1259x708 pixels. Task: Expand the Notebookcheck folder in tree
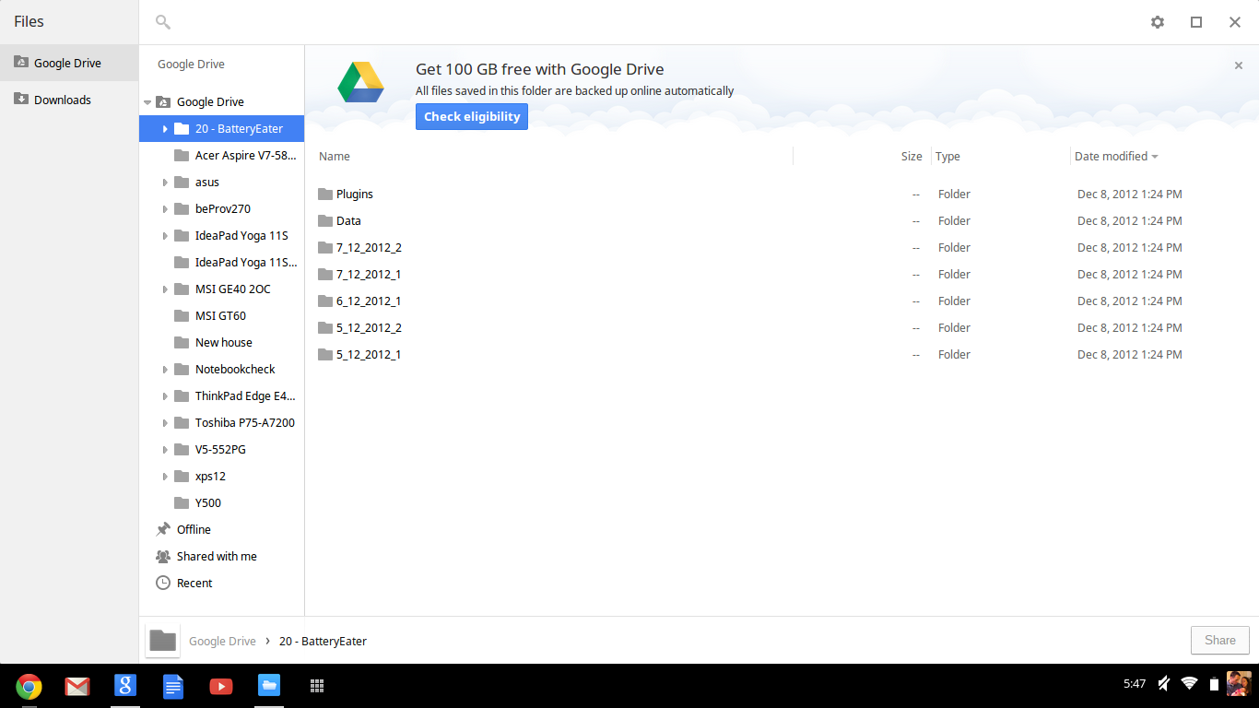coord(165,370)
